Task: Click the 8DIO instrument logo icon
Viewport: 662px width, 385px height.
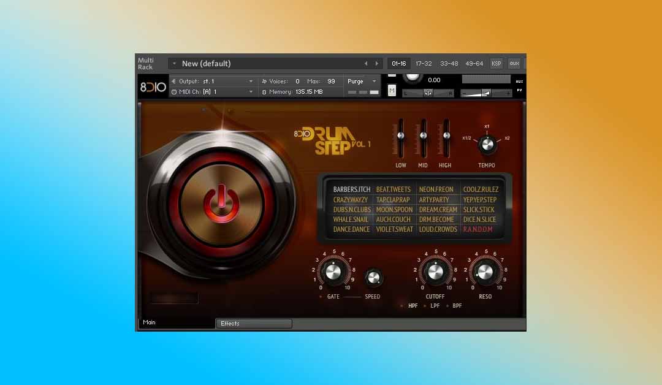Action: tap(153, 87)
